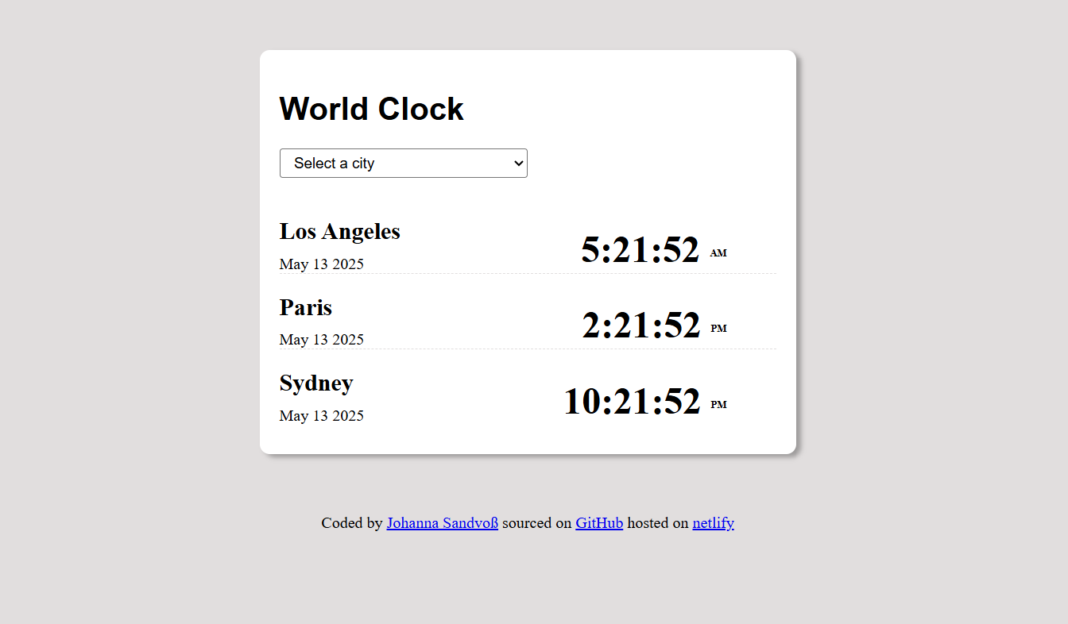Screen dimensions: 1068x624
Task: Click the Coded by footer text
Action: click(x=352, y=522)
